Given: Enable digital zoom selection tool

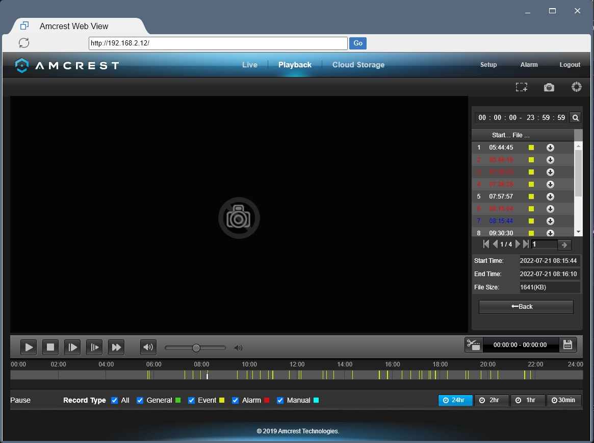Looking at the screenshot, I should pyautogui.click(x=522, y=88).
